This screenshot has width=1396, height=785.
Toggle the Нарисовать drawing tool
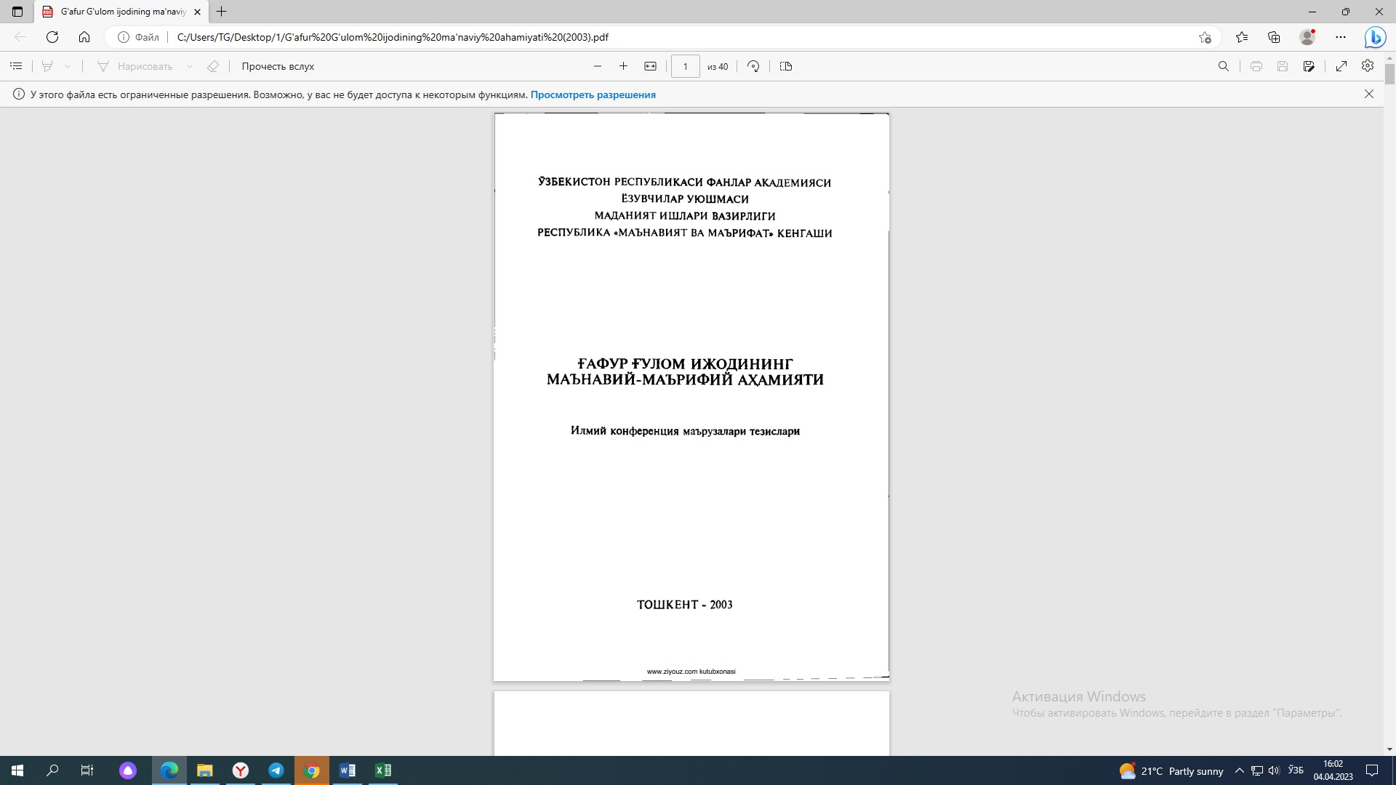135,66
